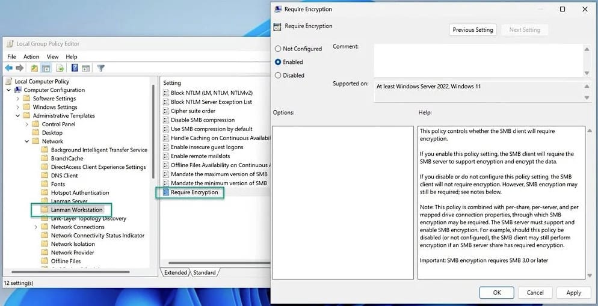Click the Block NTLM (LM, NTLM, NTLMv2) policy icon
Screen dimensions: 598x306
pos(166,93)
